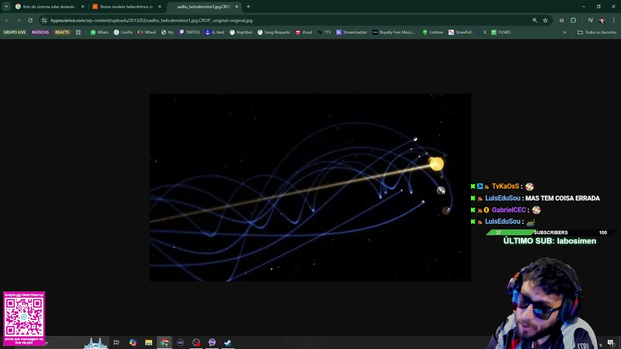The width and height of the screenshot is (621, 349).
Task: Open the TWITCH bookmark
Action: [189, 32]
